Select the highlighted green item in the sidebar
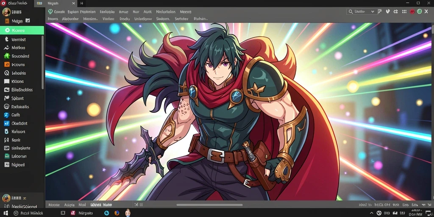Viewport: 434px width, 217px height. (x=22, y=31)
